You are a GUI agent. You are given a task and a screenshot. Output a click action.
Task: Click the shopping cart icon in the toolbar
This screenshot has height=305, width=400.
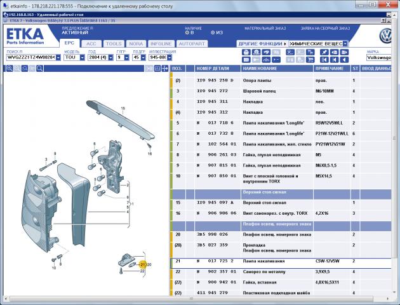310,60
